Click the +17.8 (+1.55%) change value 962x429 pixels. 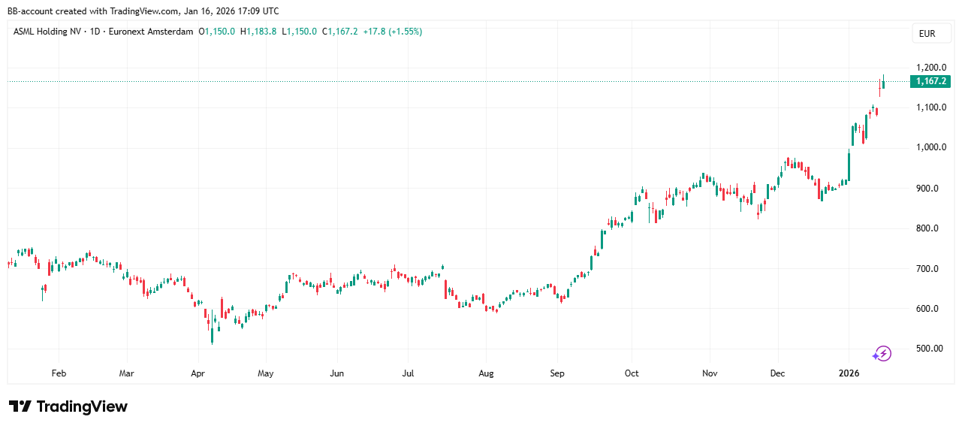click(393, 32)
